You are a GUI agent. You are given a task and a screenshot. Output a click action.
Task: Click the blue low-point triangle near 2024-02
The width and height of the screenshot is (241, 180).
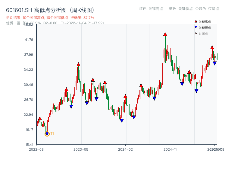click(x=121, y=120)
